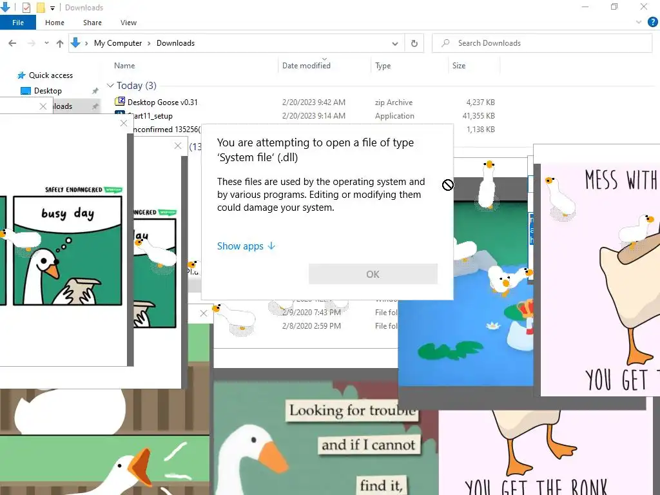This screenshot has height=495, width=660.
Task: Click Downloads in the address path
Action: (x=175, y=43)
